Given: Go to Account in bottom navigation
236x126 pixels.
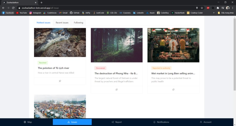Looking at the screenshot, I should click(206, 122).
